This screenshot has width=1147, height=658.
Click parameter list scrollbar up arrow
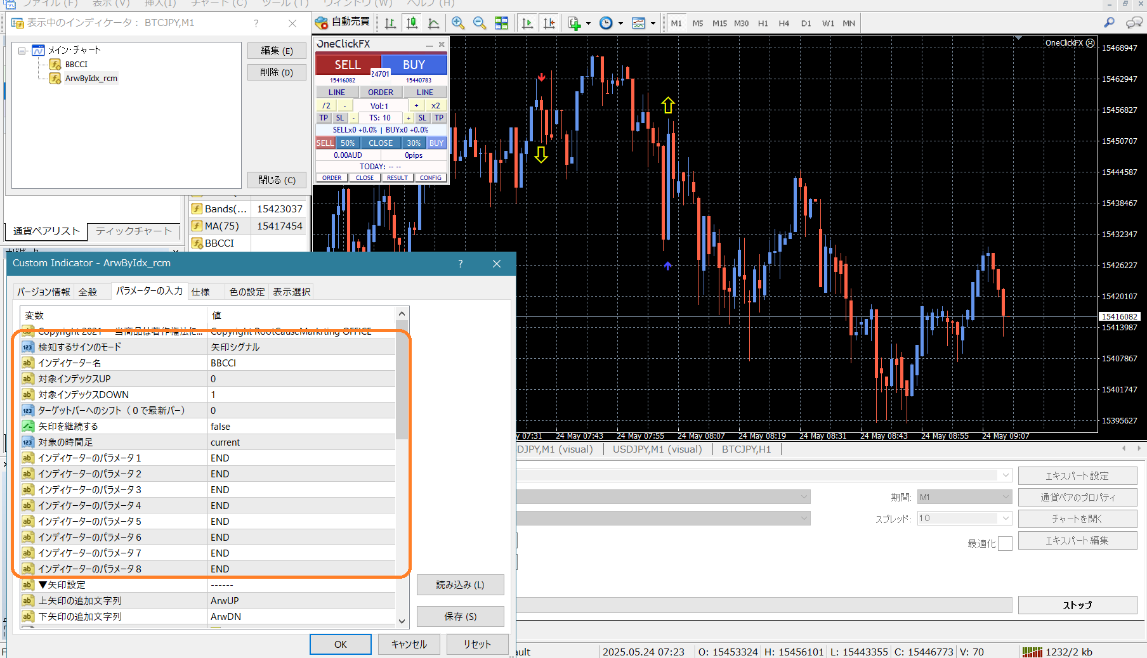(402, 314)
